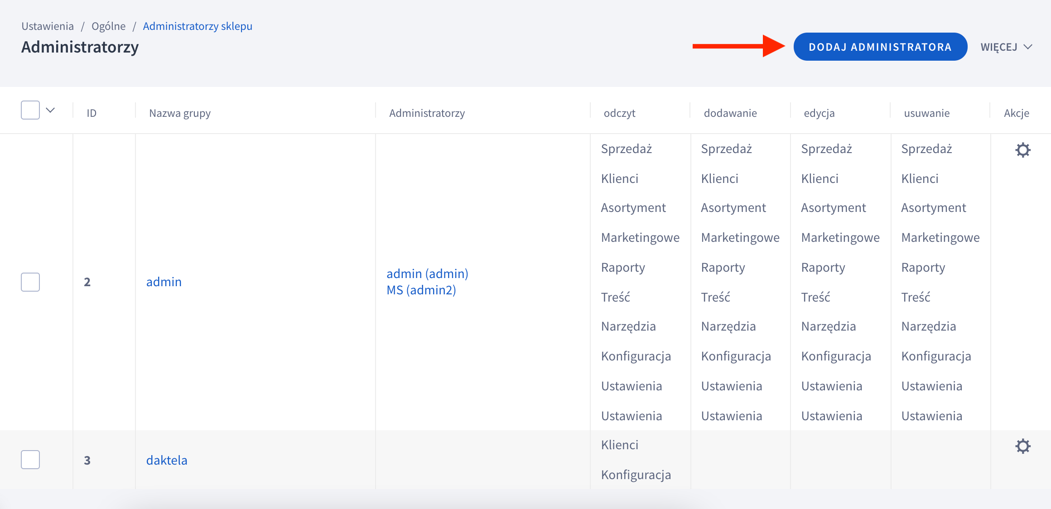Viewport: 1051px width, 509px height.
Task: Go to Ustawienia breadcrumb
Action: (x=48, y=26)
